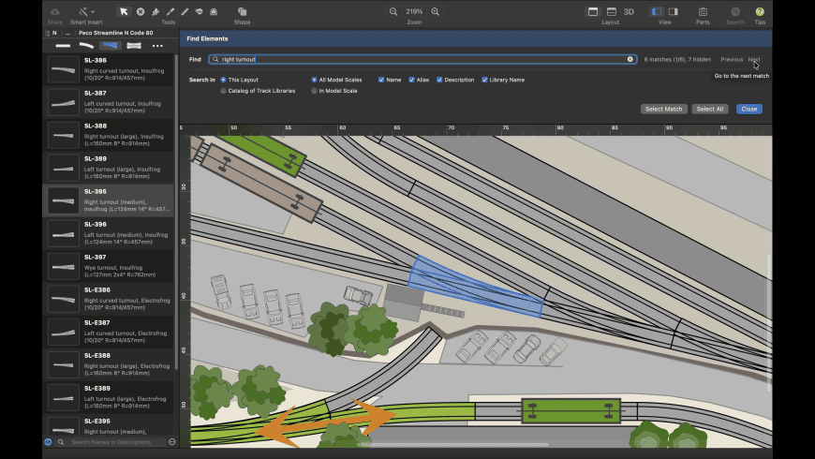Open the Shape tool
This screenshot has width=815, height=459.
pos(243,11)
